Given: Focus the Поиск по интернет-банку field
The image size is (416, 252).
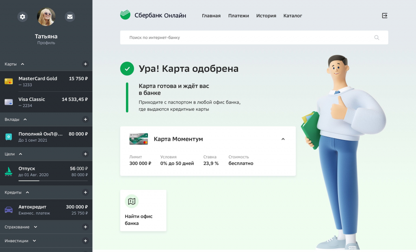Looking at the screenshot, I should (254, 37).
